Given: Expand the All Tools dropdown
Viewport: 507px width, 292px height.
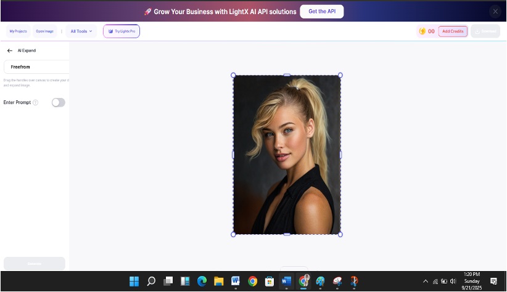Looking at the screenshot, I should pyautogui.click(x=81, y=31).
